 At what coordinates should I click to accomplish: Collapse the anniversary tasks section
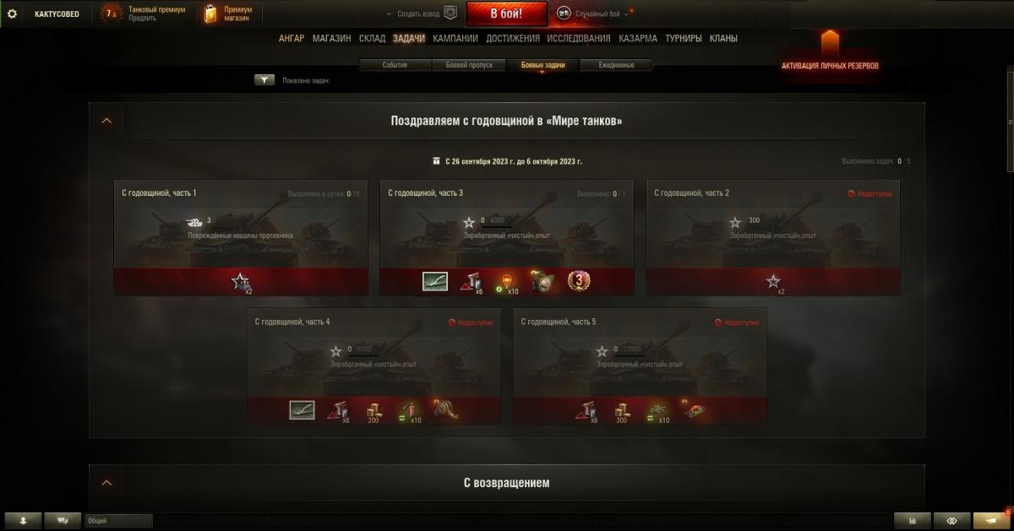tap(106, 121)
